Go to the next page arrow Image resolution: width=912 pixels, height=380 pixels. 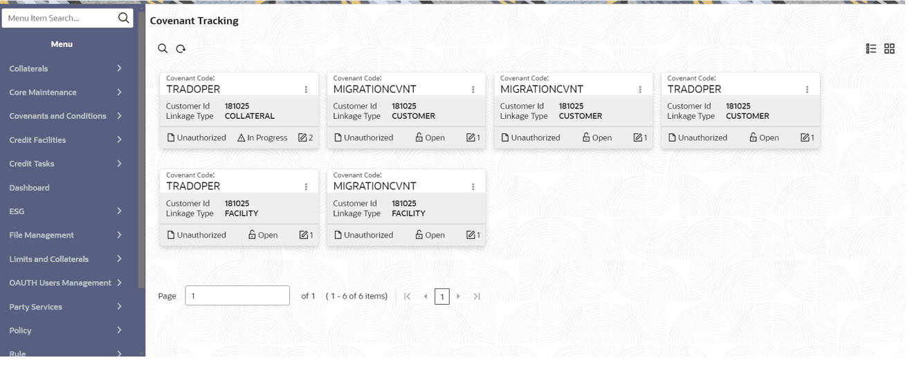(x=458, y=296)
